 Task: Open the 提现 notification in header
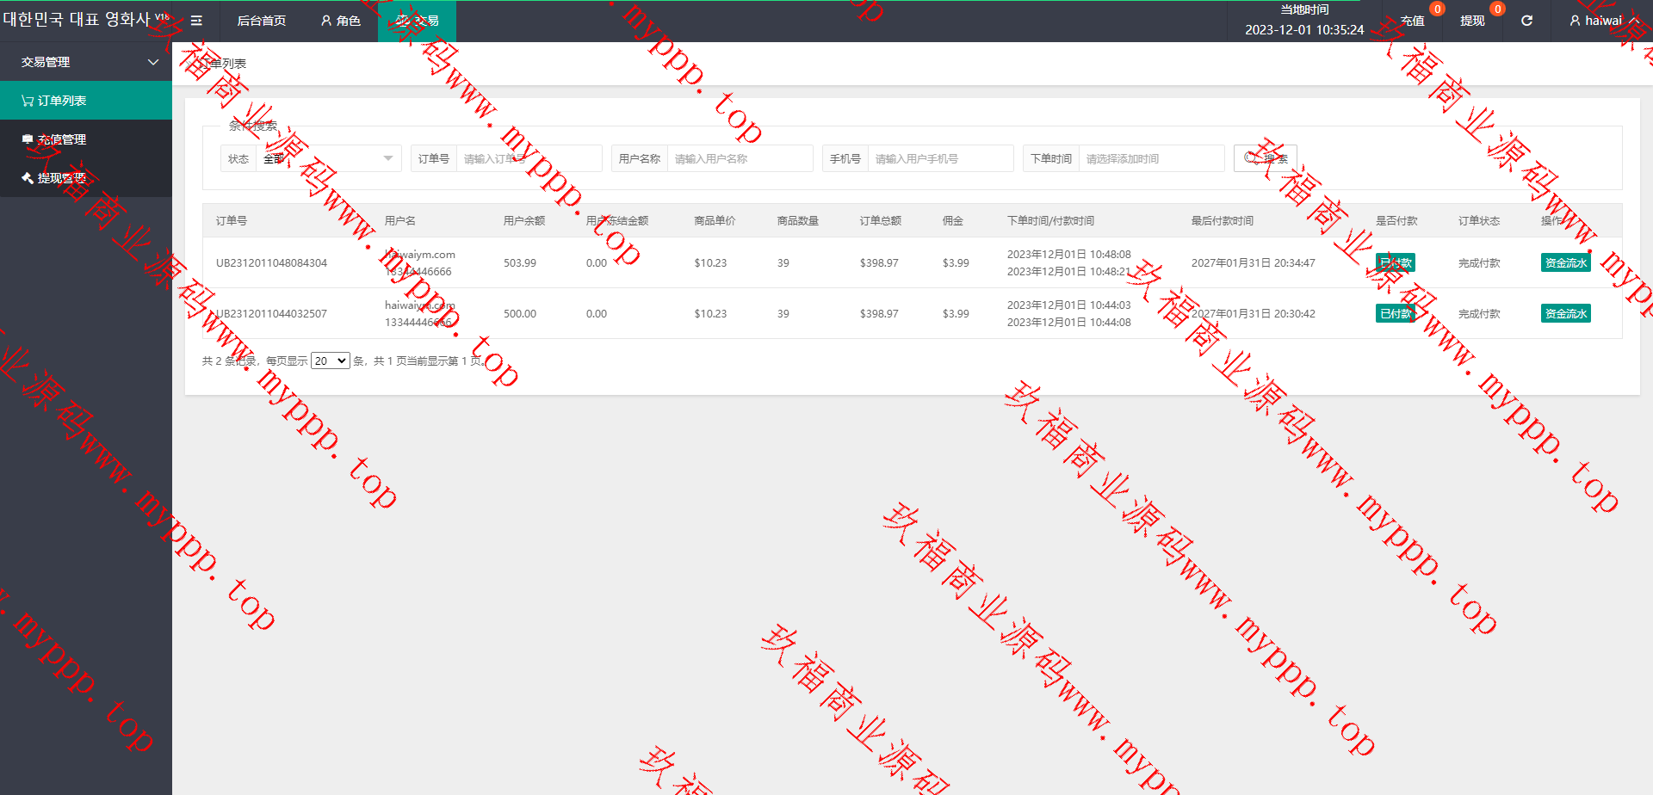click(x=1472, y=21)
